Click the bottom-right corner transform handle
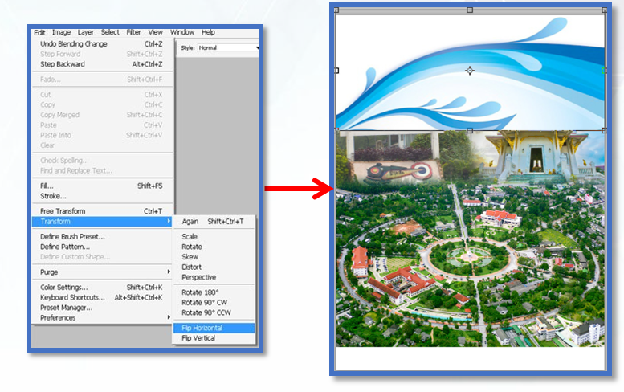 pyautogui.click(x=604, y=131)
